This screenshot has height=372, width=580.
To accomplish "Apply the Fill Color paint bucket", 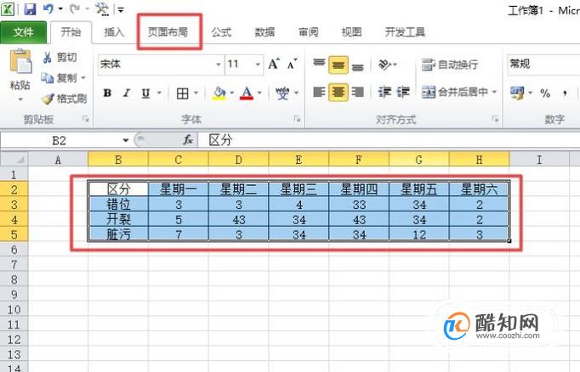I will 219,93.
